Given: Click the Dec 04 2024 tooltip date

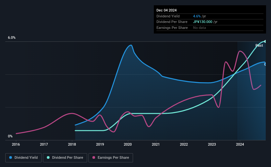Looking at the screenshot, I should pyautogui.click(x=166, y=10).
